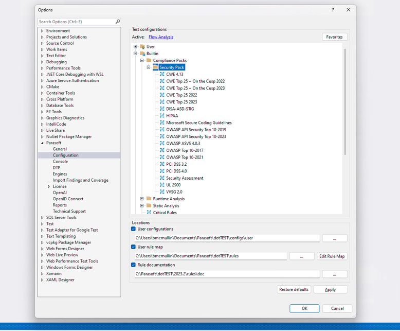Image resolution: width=400 pixels, height=331 pixels.
Task: Select the General page under Parasoft
Action: coord(60,149)
